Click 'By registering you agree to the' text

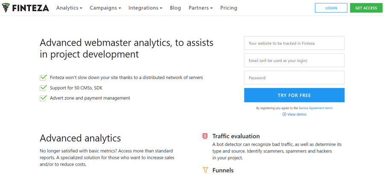(277, 108)
